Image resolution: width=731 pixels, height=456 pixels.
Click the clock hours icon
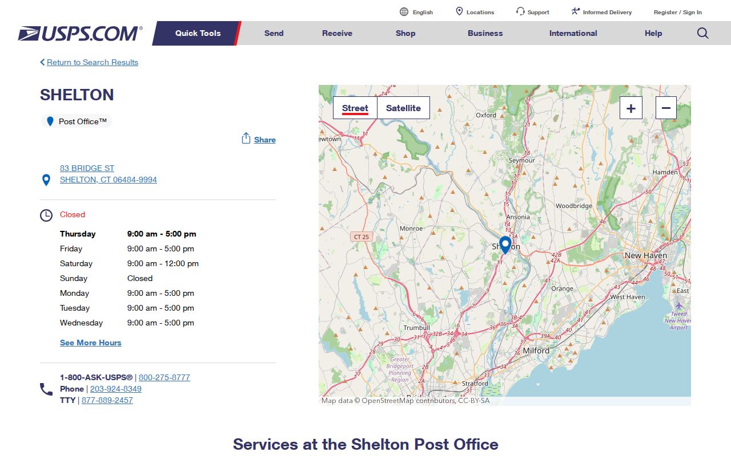46,215
